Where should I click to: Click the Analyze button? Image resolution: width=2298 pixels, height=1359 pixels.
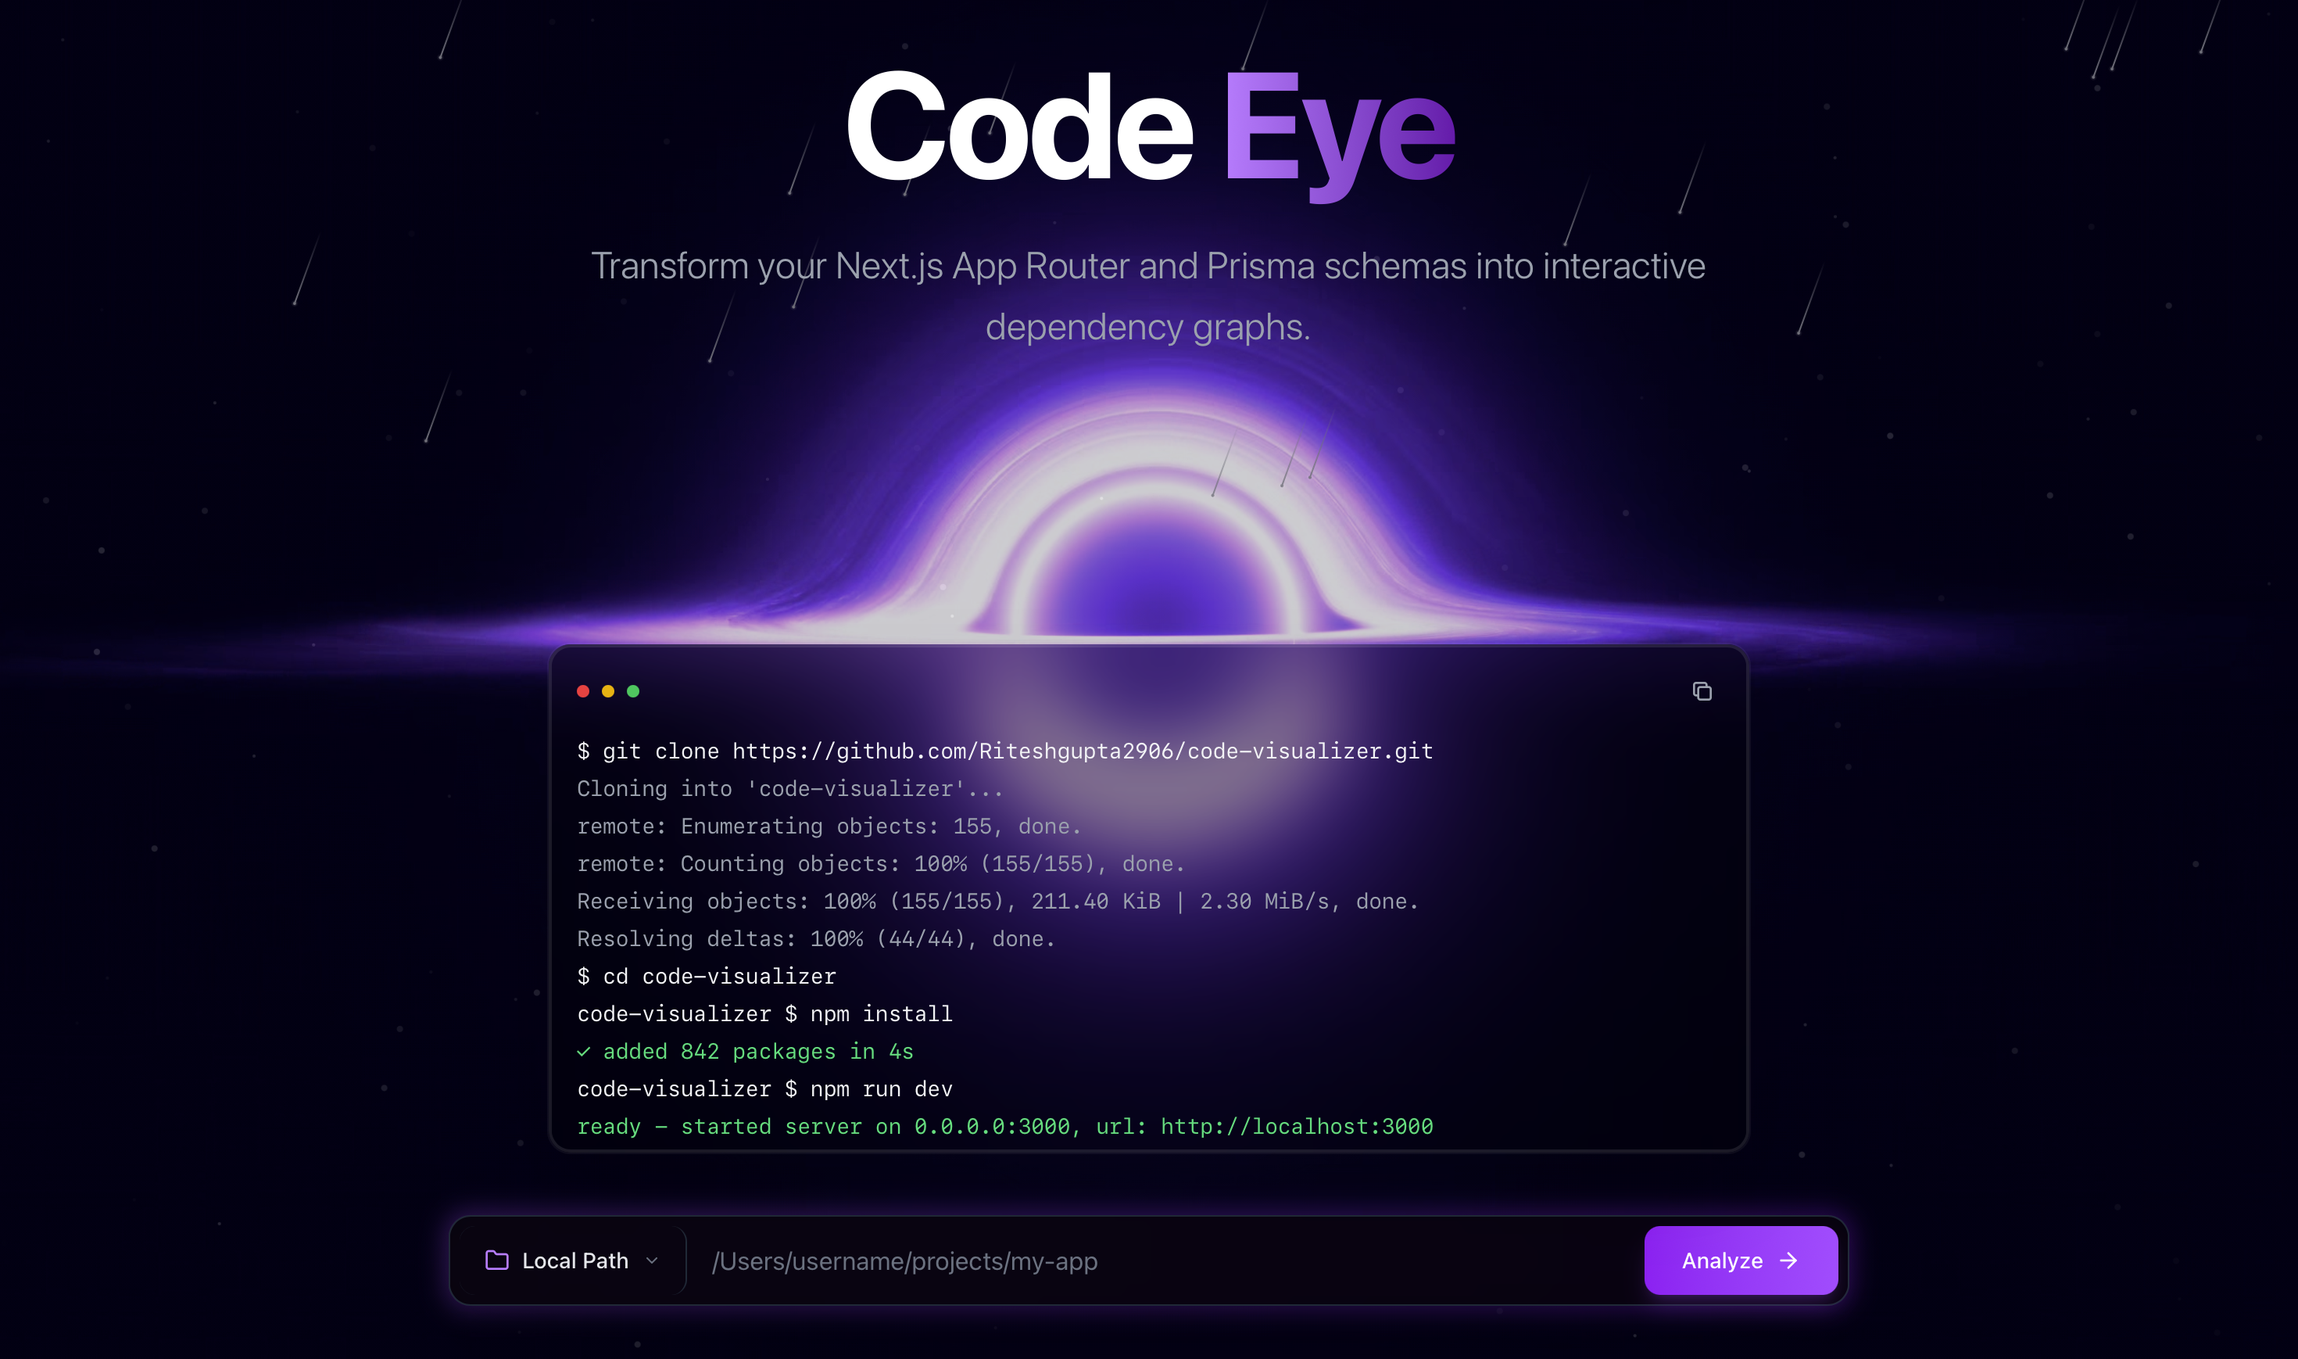pyautogui.click(x=1740, y=1260)
